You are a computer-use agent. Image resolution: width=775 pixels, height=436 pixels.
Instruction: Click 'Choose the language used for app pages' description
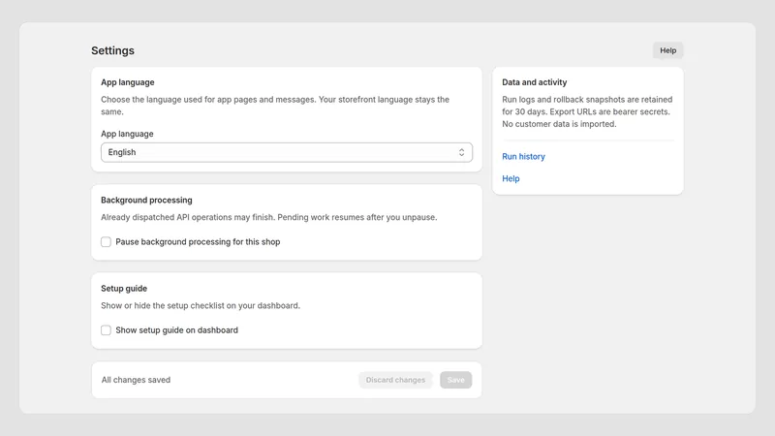click(275, 106)
